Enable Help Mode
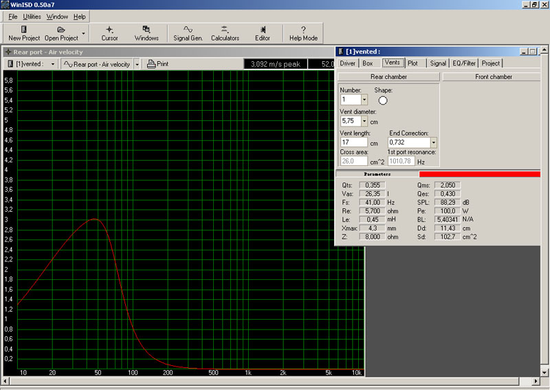Image resolution: width=550 pixels, height=390 pixels. pyautogui.click(x=303, y=33)
